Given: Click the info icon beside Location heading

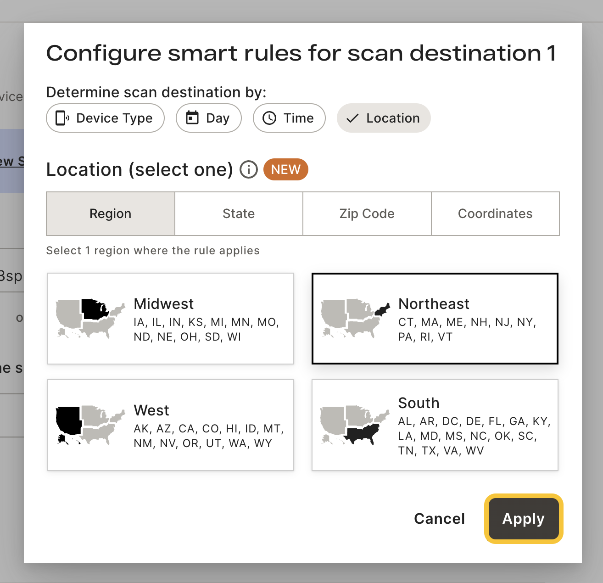Looking at the screenshot, I should (x=249, y=170).
